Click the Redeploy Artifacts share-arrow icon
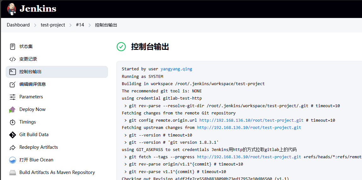This screenshot has width=362, height=180. [x=13, y=148]
